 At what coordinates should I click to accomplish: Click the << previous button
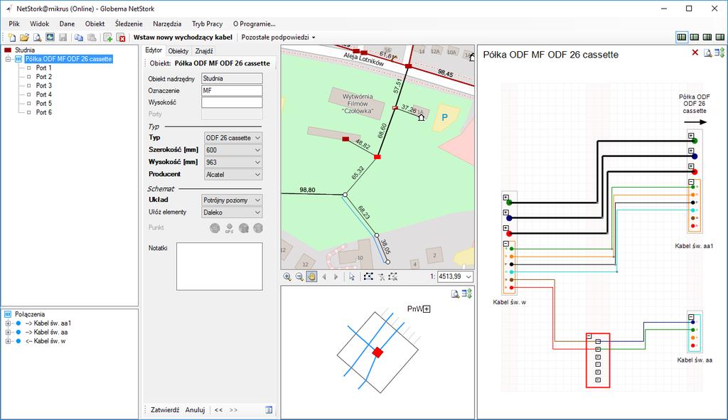tap(218, 410)
